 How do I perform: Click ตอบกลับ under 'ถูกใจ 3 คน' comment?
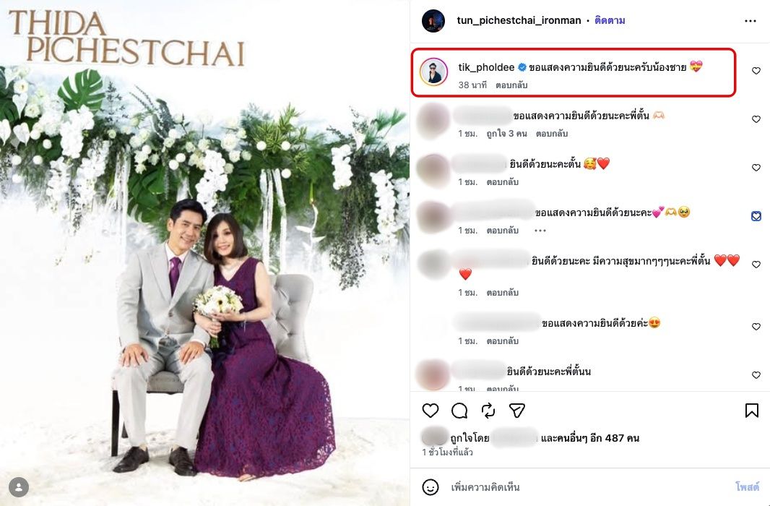551,134
